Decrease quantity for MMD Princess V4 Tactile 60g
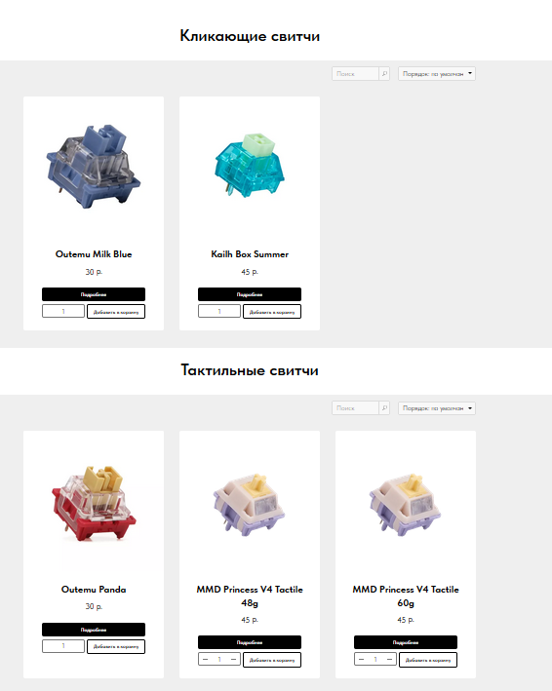552x691 pixels. coord(361,659)
